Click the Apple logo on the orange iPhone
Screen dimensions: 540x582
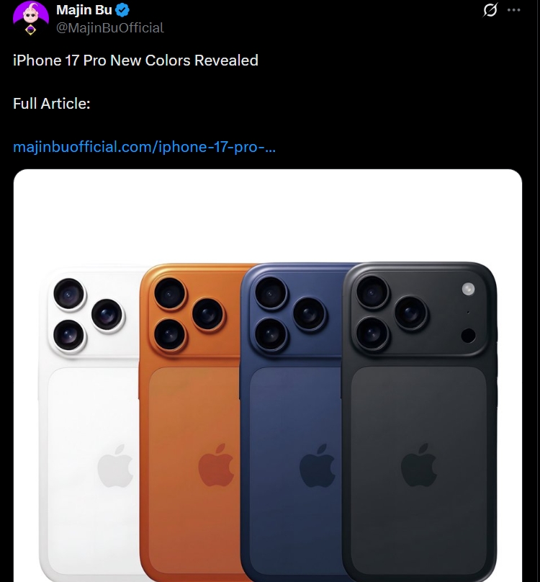216,465
